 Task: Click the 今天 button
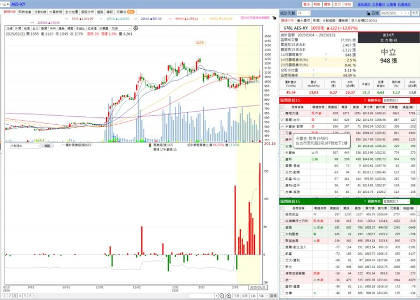[415, 13]
